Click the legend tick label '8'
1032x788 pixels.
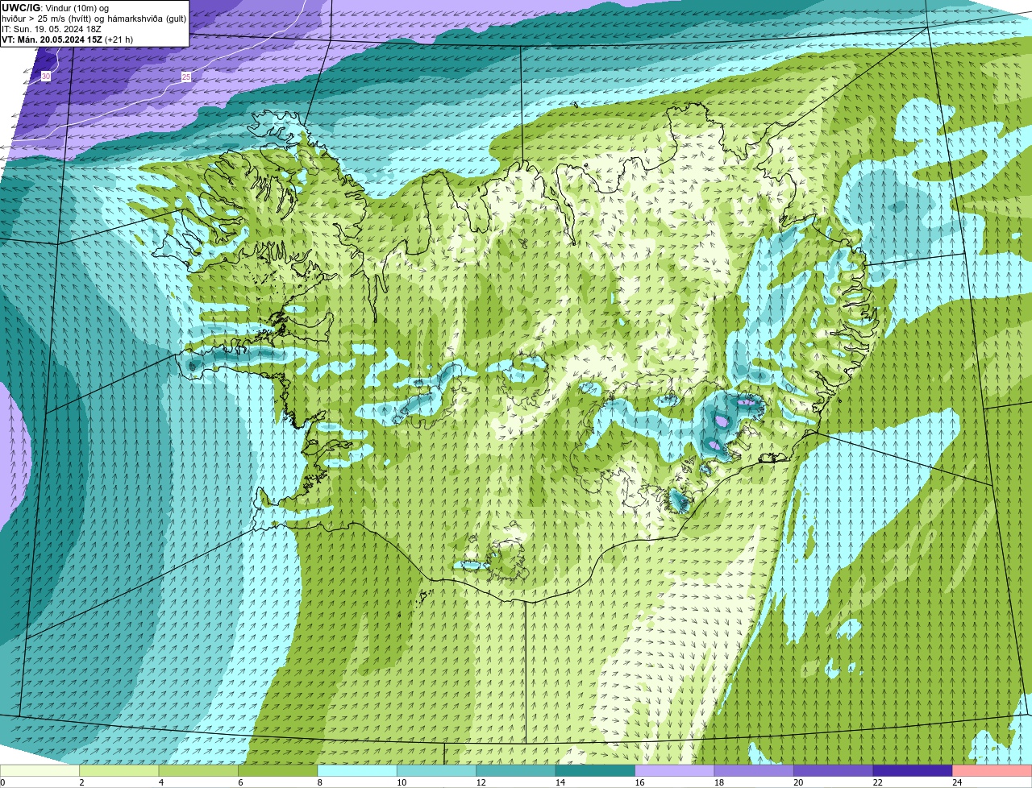(319, 782)
